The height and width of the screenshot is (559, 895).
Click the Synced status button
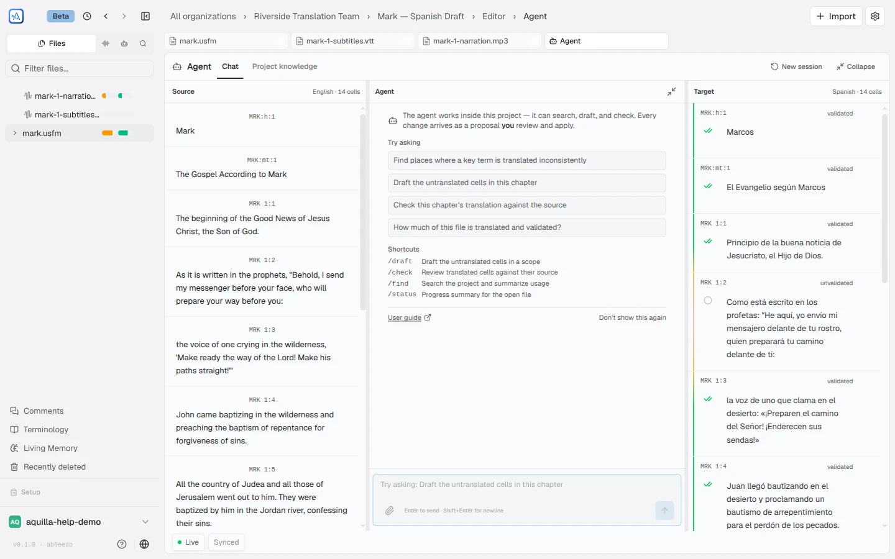(x=226, y=542)
